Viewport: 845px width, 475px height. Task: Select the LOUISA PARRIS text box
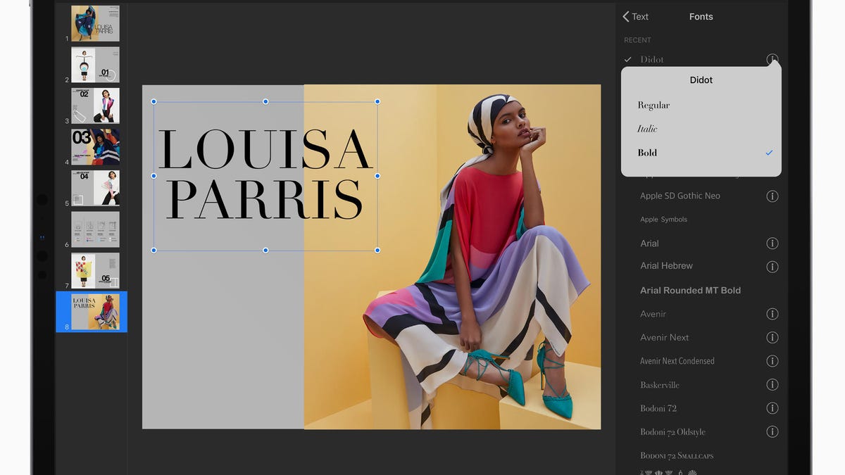tap(264, 175)
